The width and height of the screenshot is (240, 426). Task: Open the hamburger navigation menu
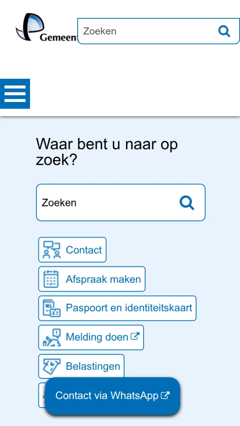(15, 94)
